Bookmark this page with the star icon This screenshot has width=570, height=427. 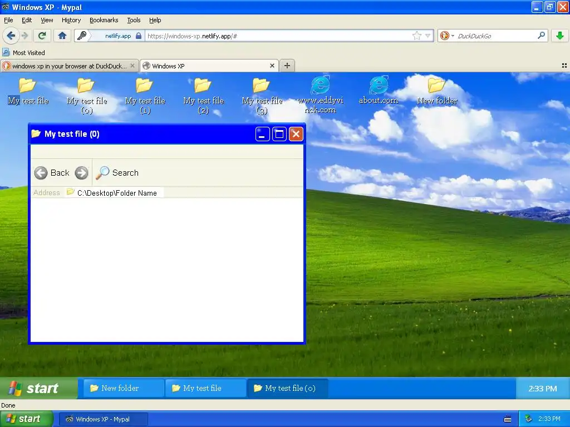416,36
